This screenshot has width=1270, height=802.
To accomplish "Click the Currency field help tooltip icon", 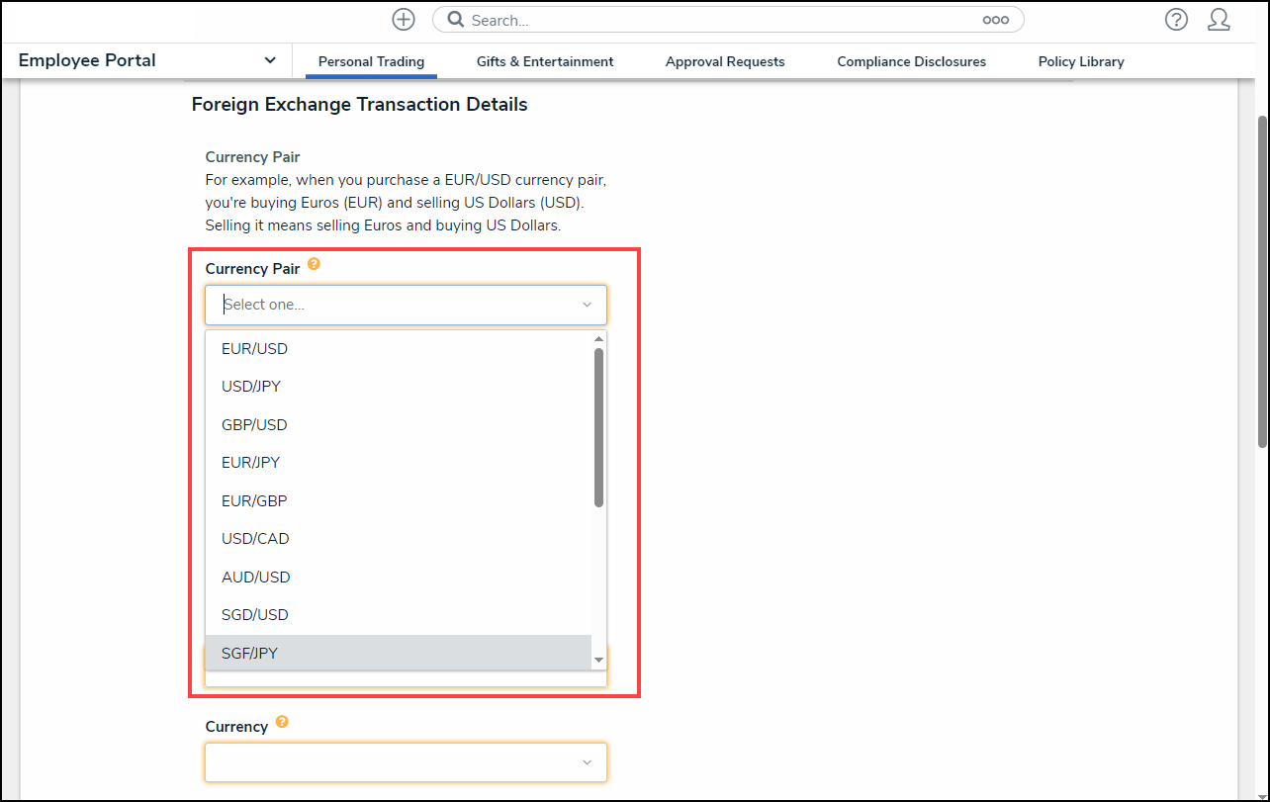I will (282, 722).
